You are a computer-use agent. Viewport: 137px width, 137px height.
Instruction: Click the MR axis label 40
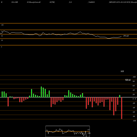[134, 90]
